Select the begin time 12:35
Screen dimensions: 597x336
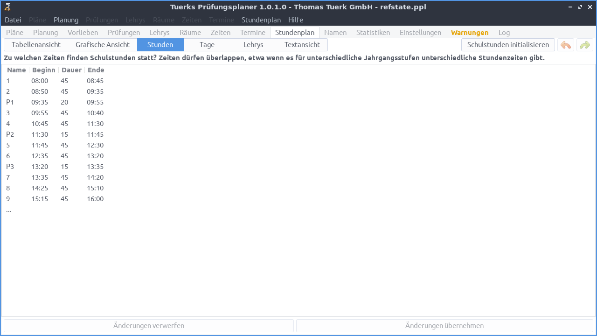(x=40, y=156)
